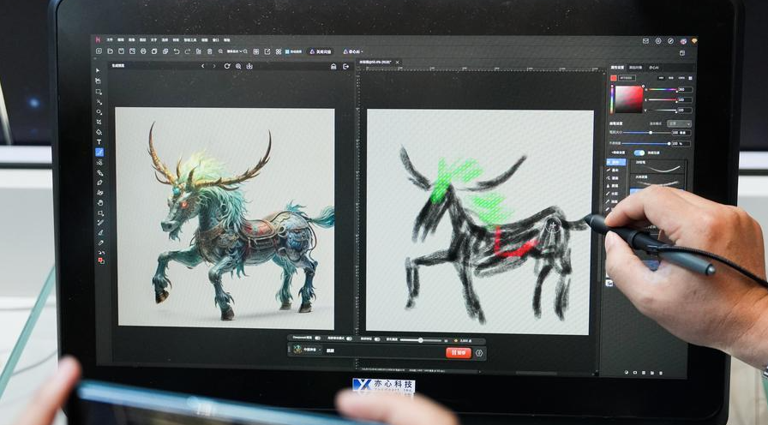Open the zoom level dropdown in top toolbar

pos(235,51)
